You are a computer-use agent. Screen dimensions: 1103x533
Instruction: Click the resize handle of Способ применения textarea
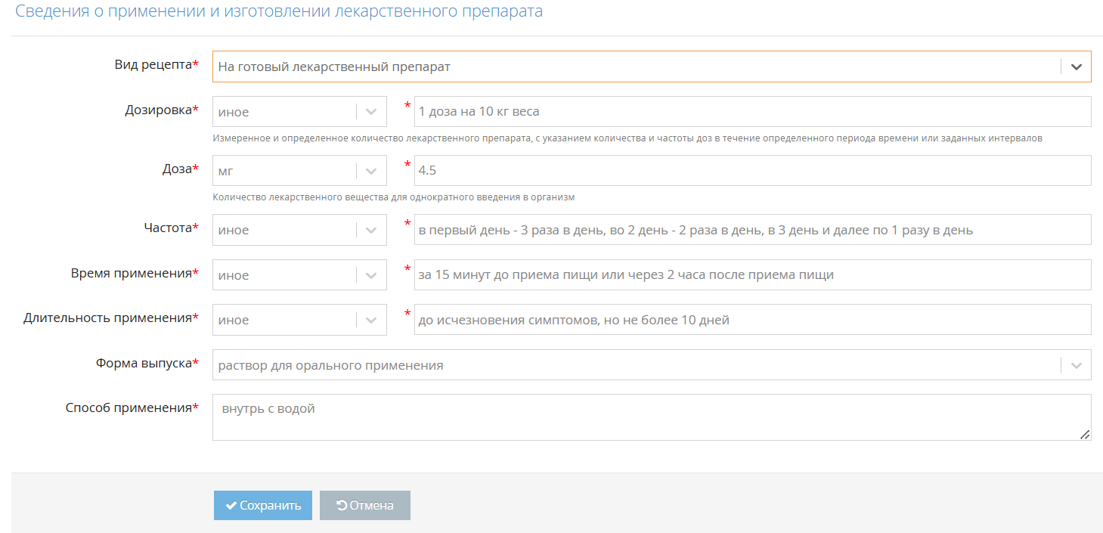pyautogui.click(x=1085, y=435)
